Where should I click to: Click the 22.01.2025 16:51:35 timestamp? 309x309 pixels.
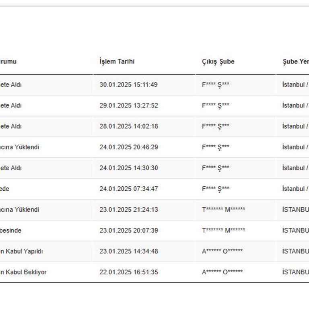[128, 272]
